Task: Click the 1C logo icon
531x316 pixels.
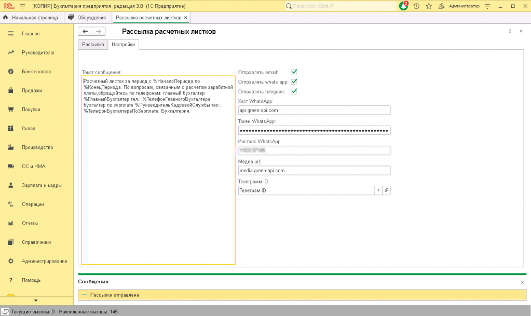Action: [x=9, y=6]
